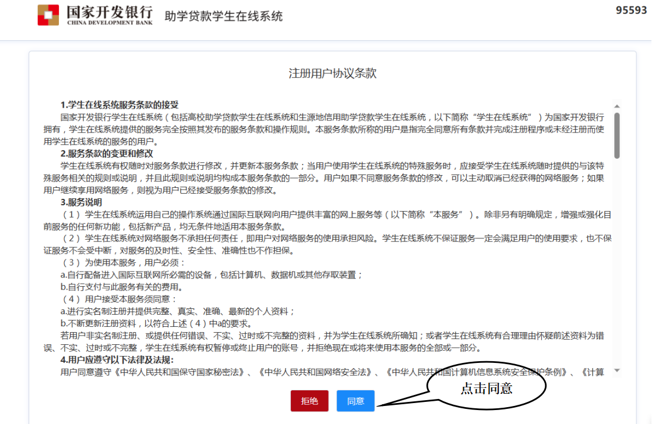Reject the agreement with the 拒绝 button
Image resolution: width=659 pixels, height=424 pixels.
(309, 401)
